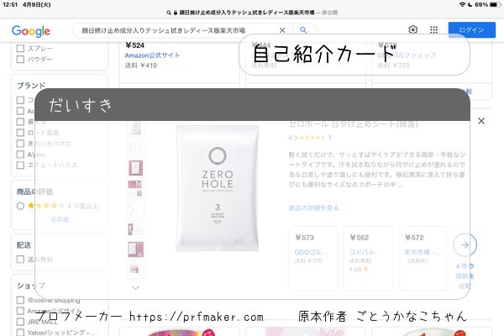Tap the Do Not Disturb moon icon
This screenshot has width=504, height=336.
pyautogui.click(x=470, y=4)
